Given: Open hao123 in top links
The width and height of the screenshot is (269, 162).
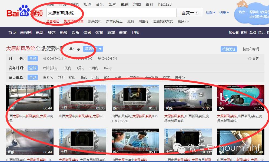Looking at the screenshot, I should coord(165,4).
